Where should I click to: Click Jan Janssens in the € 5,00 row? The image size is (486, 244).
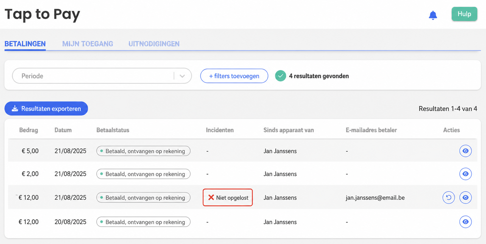(280, 151)
